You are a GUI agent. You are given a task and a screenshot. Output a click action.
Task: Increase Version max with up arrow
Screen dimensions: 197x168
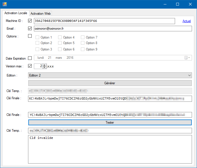(44, 65)
